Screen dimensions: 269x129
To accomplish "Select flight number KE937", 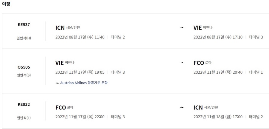I will [x=24, y=25].
